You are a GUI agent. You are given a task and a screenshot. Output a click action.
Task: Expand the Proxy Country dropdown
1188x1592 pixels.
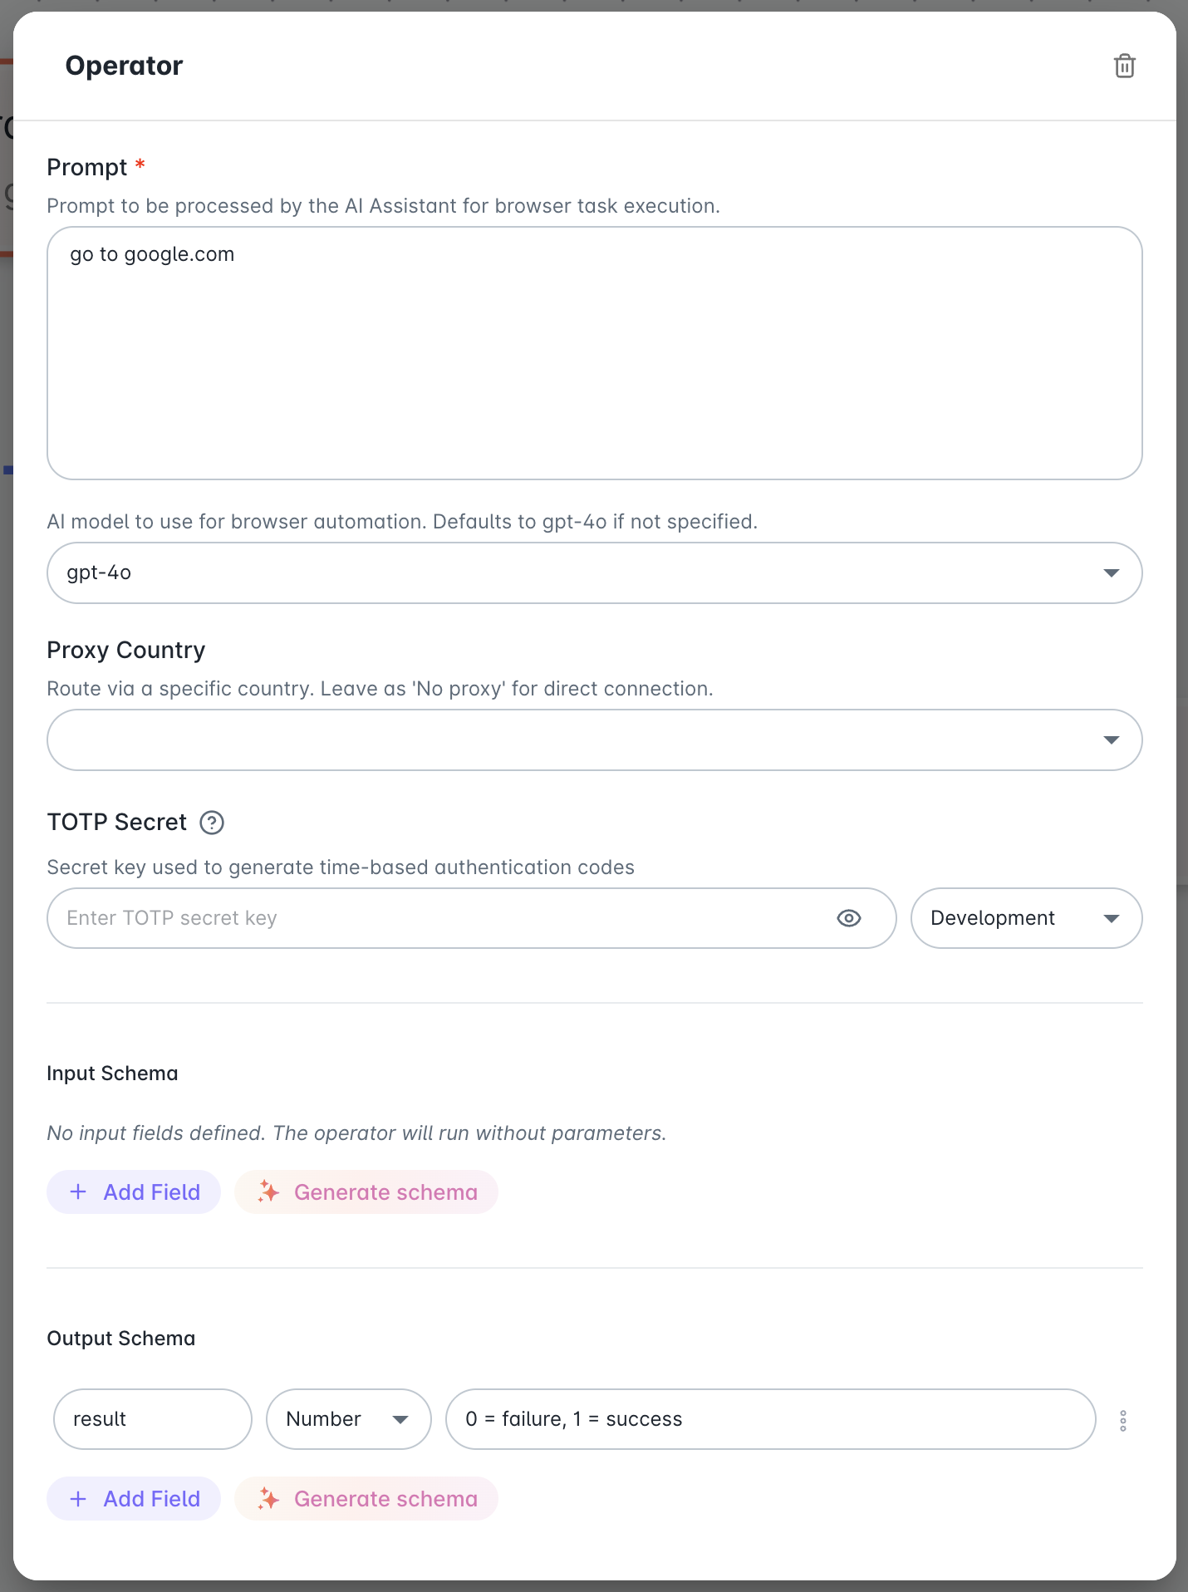(594, 740)
